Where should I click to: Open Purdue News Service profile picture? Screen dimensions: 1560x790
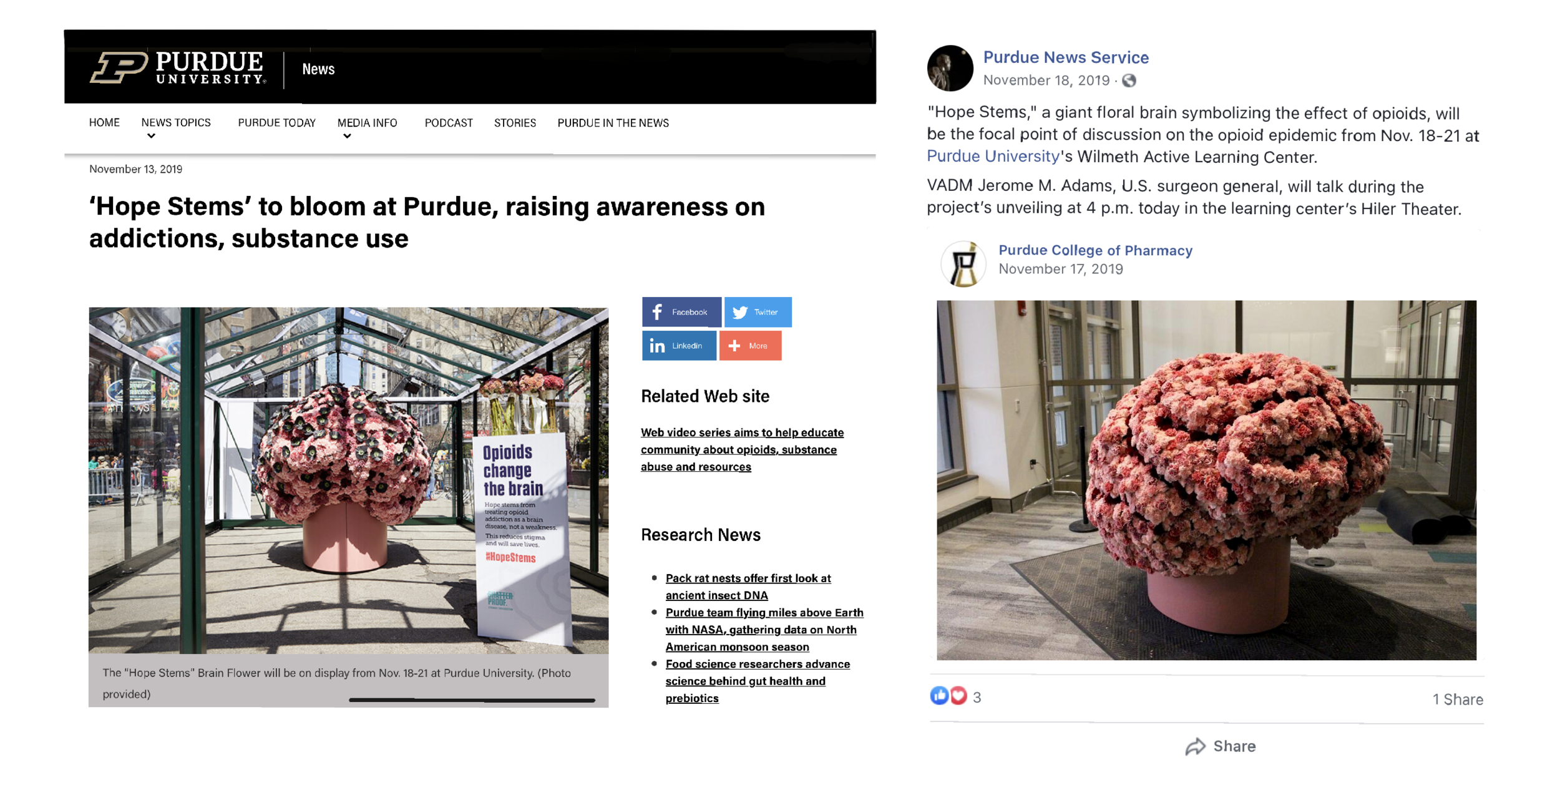[950, 68]
